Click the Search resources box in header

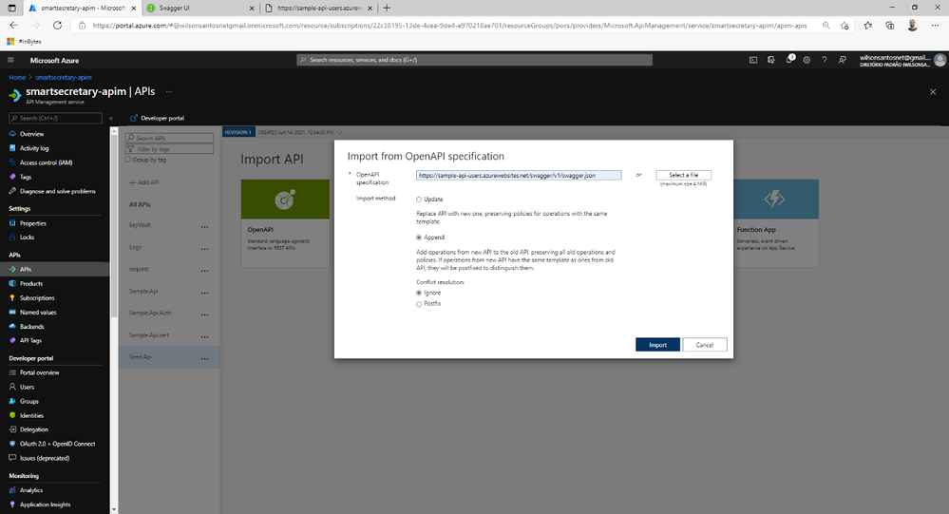(x=475, y=60)
